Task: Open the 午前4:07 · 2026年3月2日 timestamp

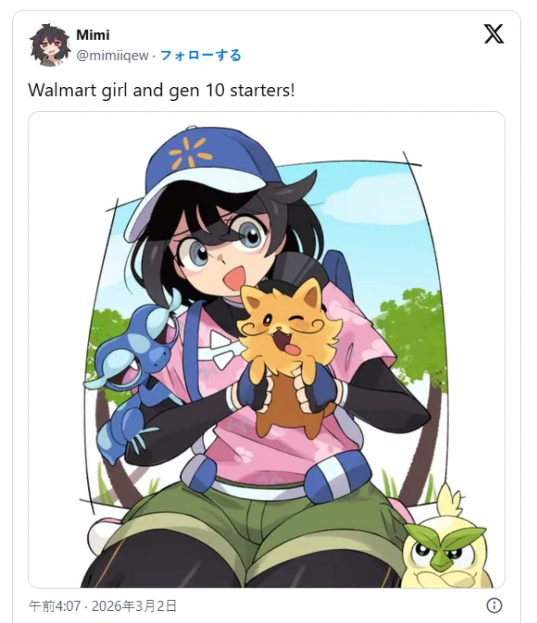Action: point(103,606)
